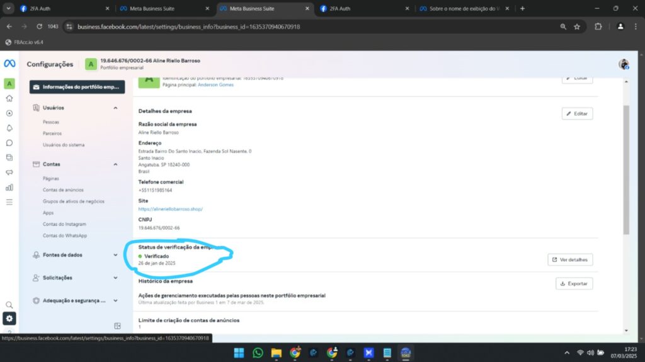Viewport: 645px width, 362px height.
Task: Open Apps under Contas
Action: tap(48, 213)
